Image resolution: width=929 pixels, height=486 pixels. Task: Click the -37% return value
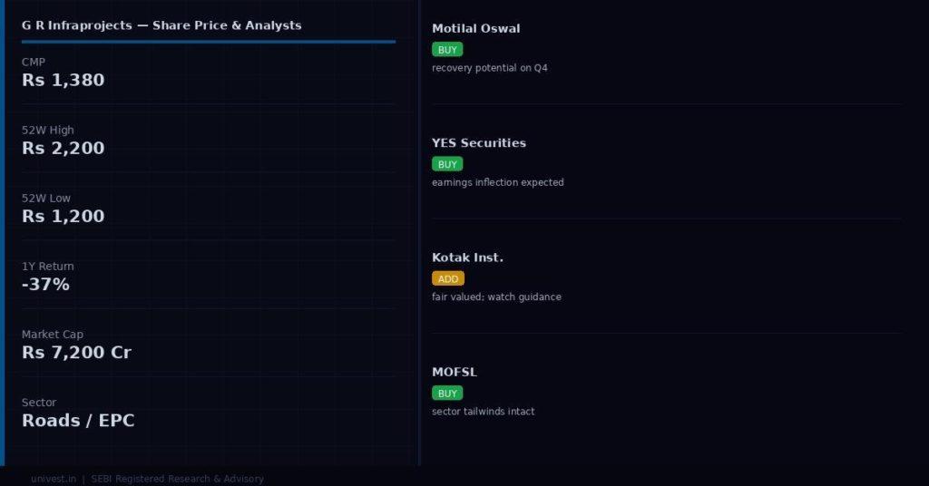point(45,284)
